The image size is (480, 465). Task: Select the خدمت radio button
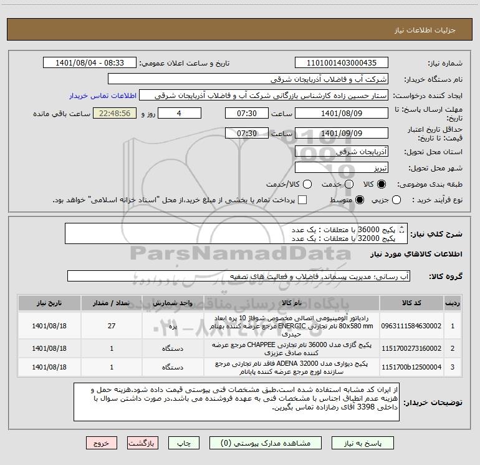(x=349, y=184)
